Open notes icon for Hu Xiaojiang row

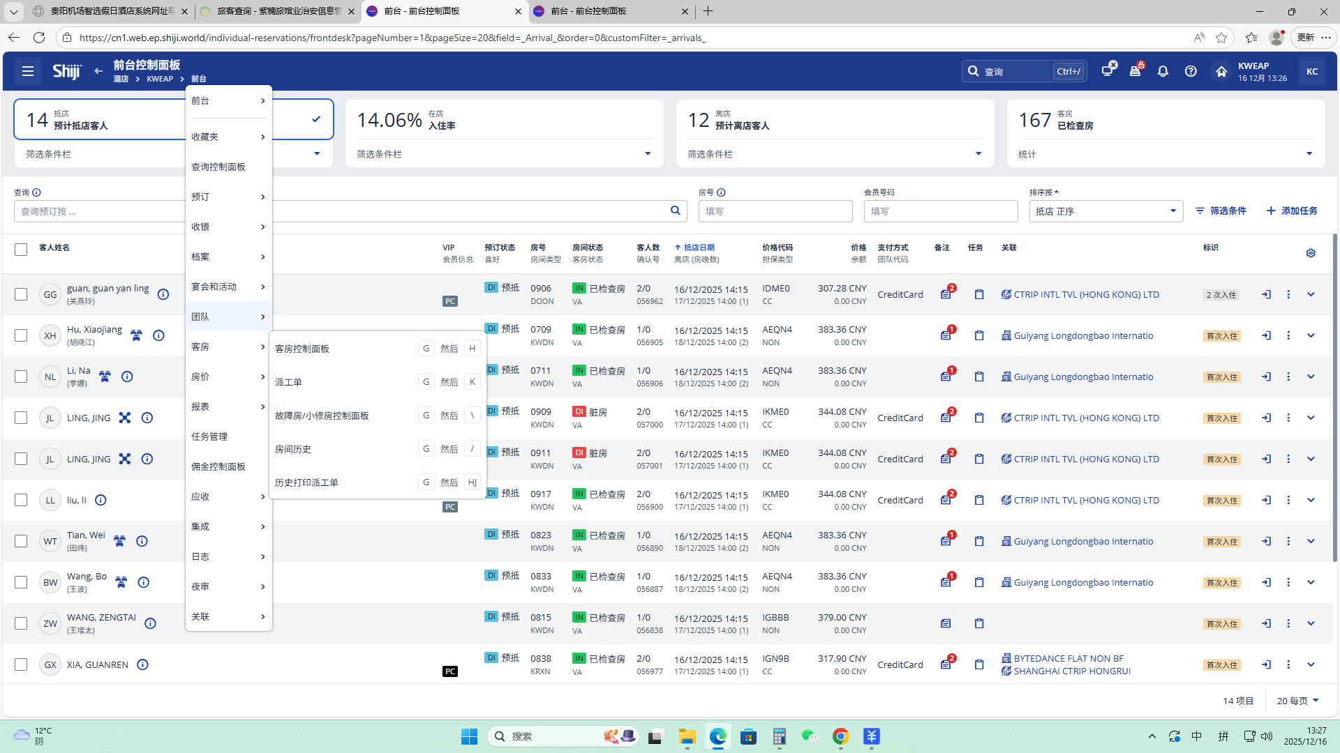[946, 335]
